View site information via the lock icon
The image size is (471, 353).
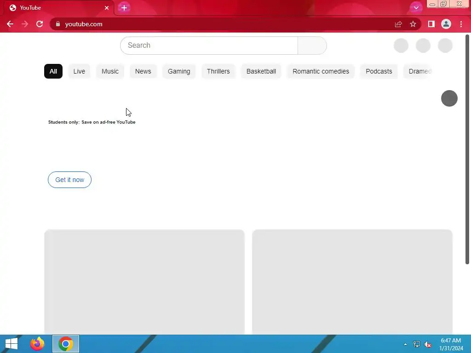[x=58, y=24]
